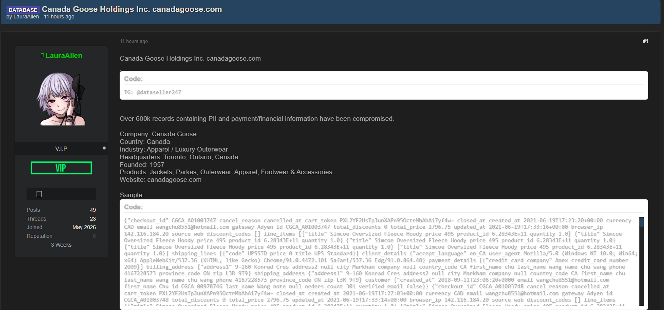Click the Threads count 23
Screen dimensions: 664x310
[x=93, y=219]
